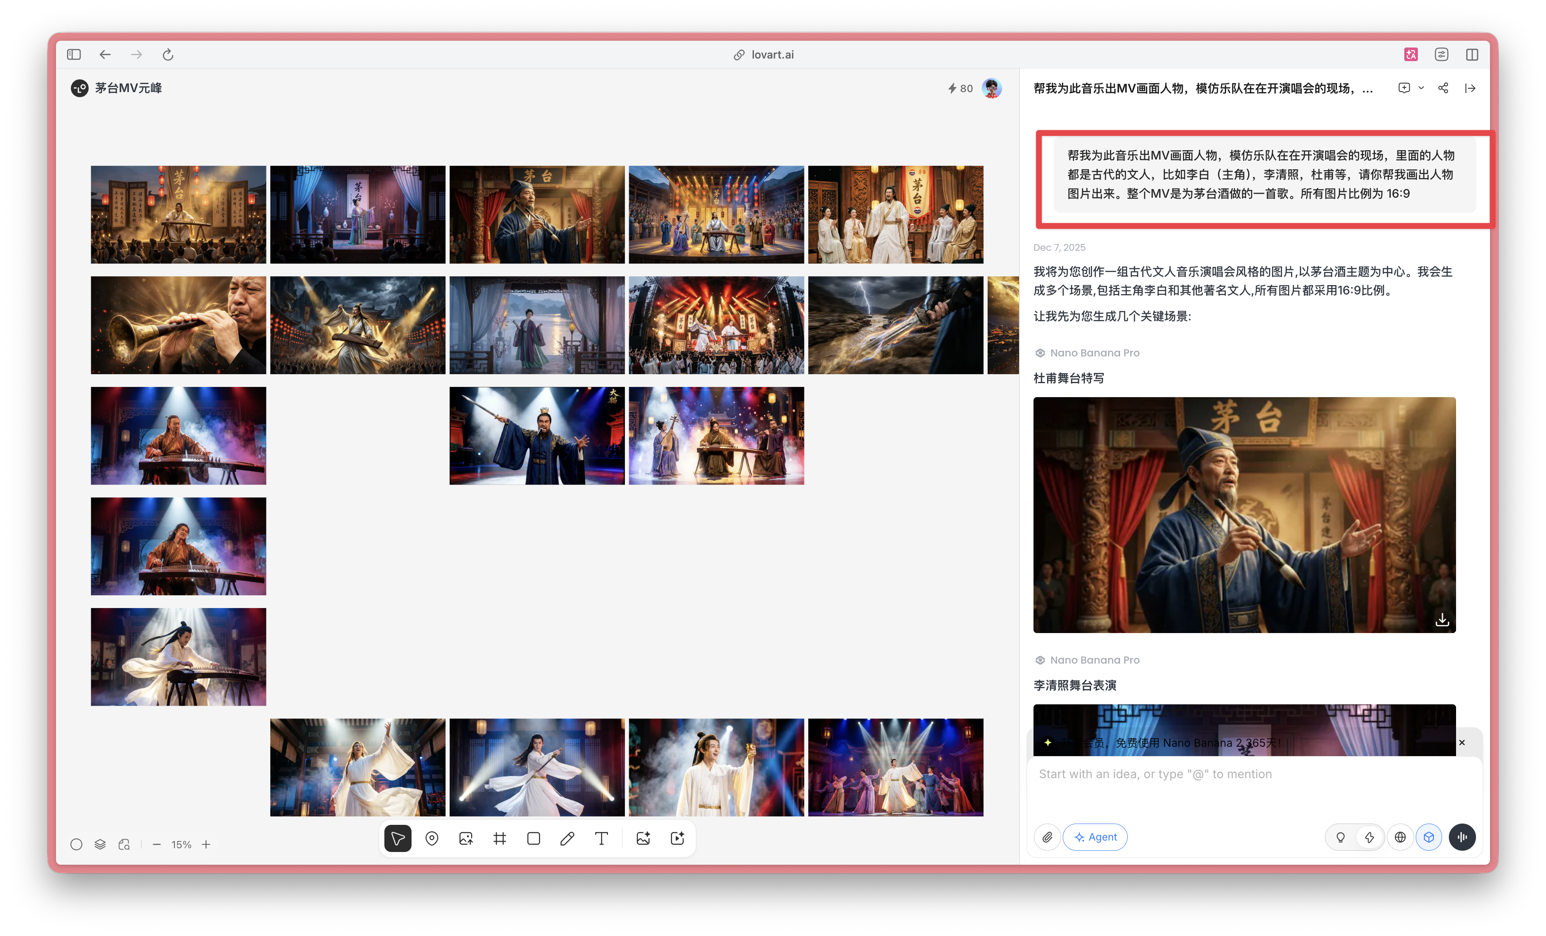The height and width of the screenshot is (936, 1546).
Task: Click the Lovart logo beside the project name
Action: coord(80,88)
